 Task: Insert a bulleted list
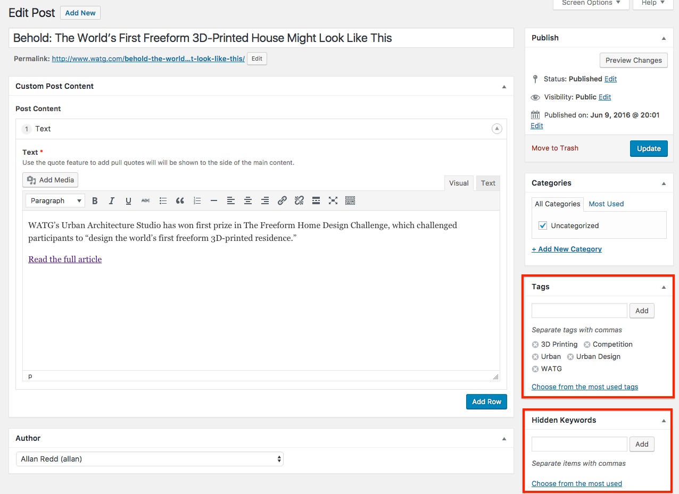click(x=163, y=200)
